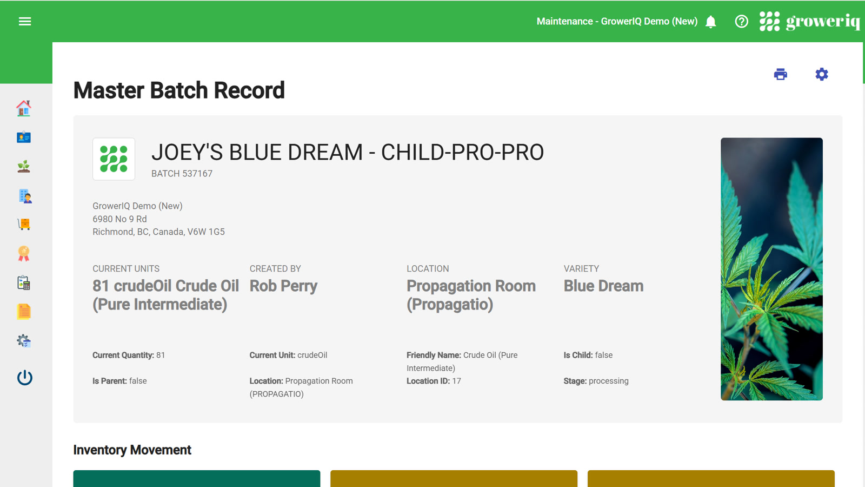
Task: Open the help question mark icon
Action: tap(741, 22)
